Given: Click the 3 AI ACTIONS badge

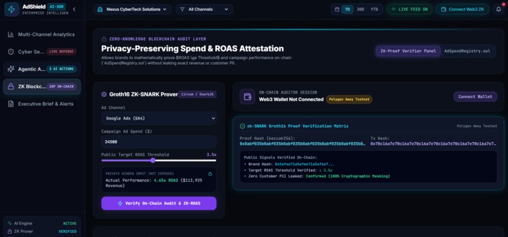Looking at the screenshot, I should 61,69.
